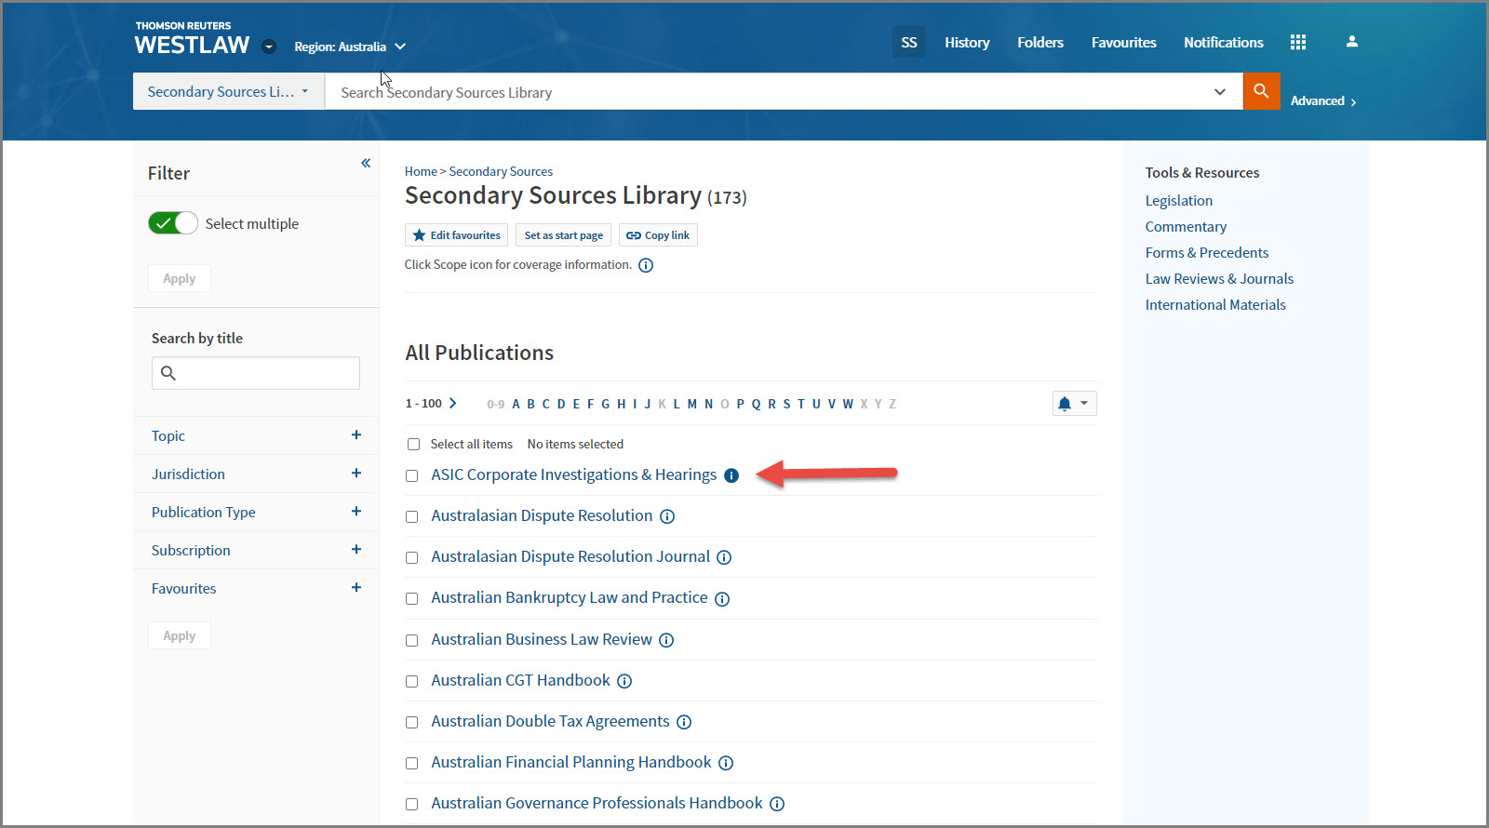Open scope info for Australian CGT Handbook
This screenshot has height=828, width=1489.
coord(624,681)
